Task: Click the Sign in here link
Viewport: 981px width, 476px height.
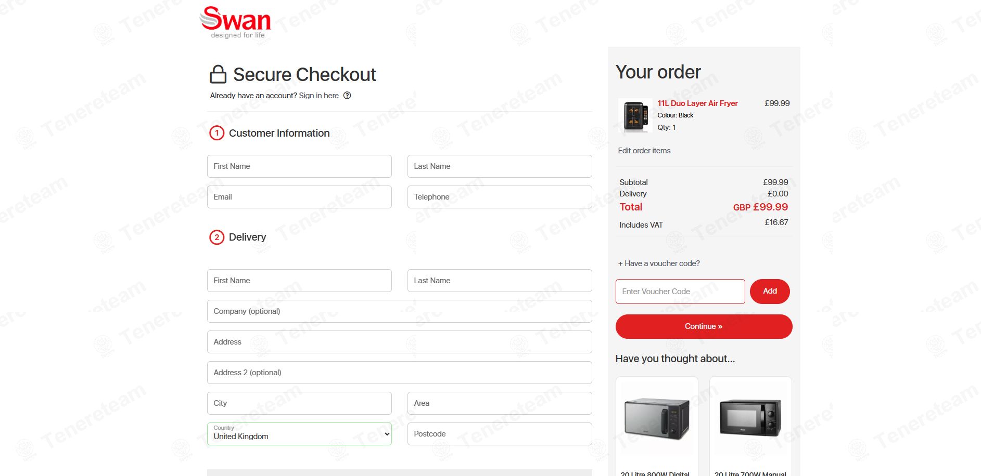Action: click(318, 96)
